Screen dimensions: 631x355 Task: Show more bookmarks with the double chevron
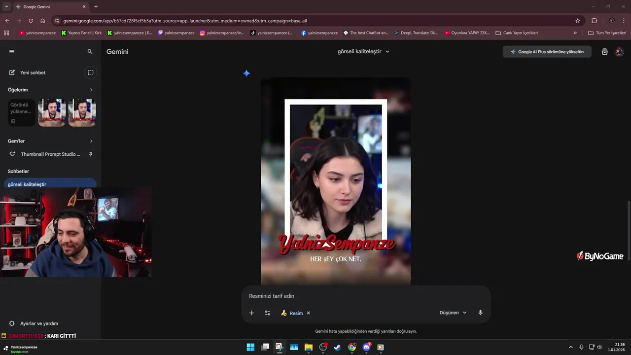(575, 33)
